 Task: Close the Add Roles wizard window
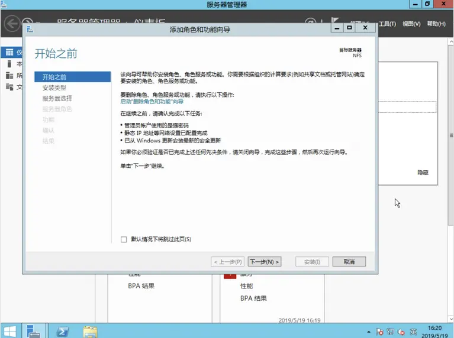[x=365, y=28]
